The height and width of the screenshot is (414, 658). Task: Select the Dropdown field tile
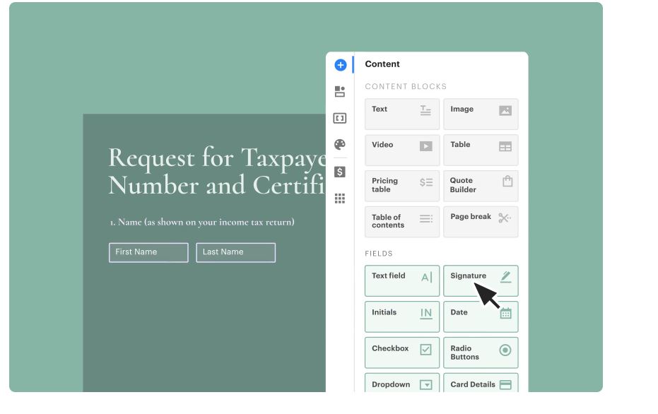pyautogui.click(x=402, y=383)
